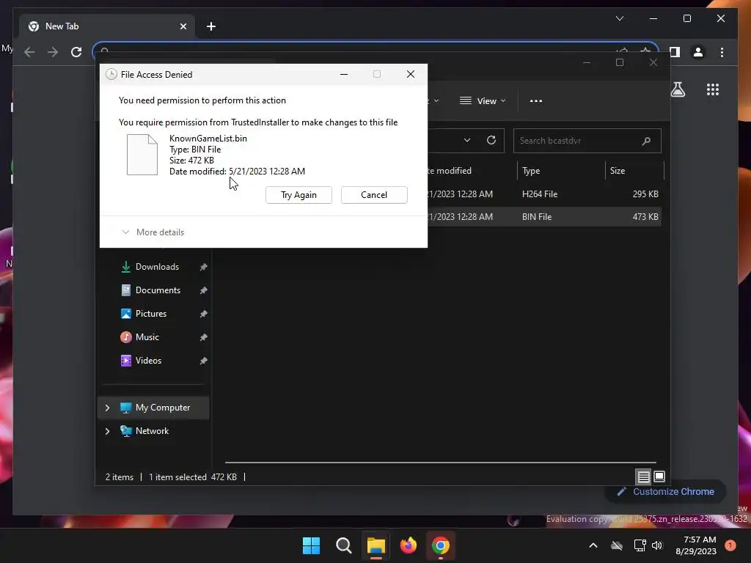751x563 pixels.
Task: Open Documents in the sidebar
Action: click(158, 290)
